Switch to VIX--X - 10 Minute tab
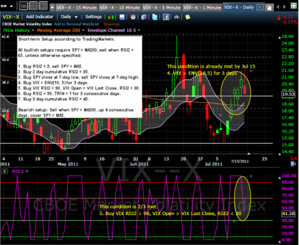Screen dimensions: 299x245 pyautogui.click(x=120, y=7)
